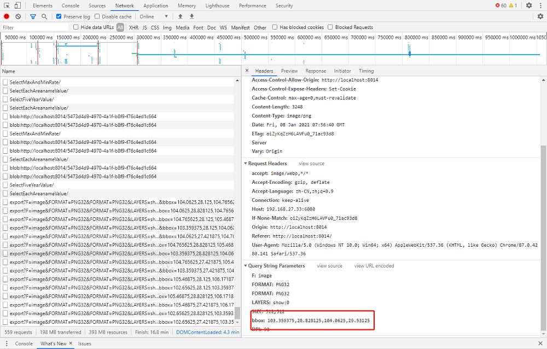Click icon of export row ending bbox=102.65625,28.125,103.35937
Image resolution: width=547 pixels, height=349 pixels.
pos(5,288)
